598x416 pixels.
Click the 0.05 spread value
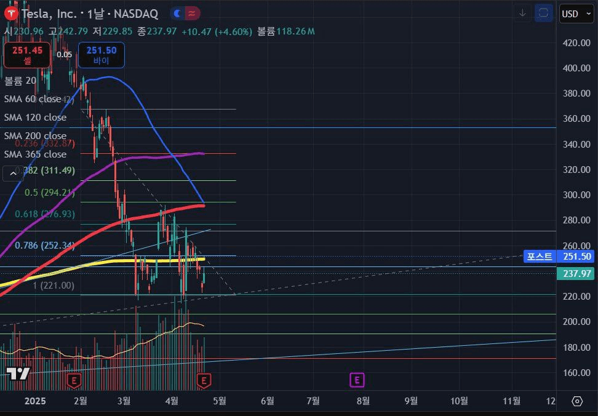(64, 55)
